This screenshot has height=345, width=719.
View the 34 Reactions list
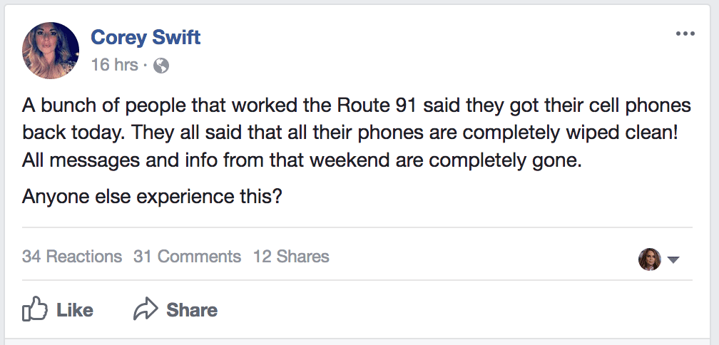pos(72,257)
